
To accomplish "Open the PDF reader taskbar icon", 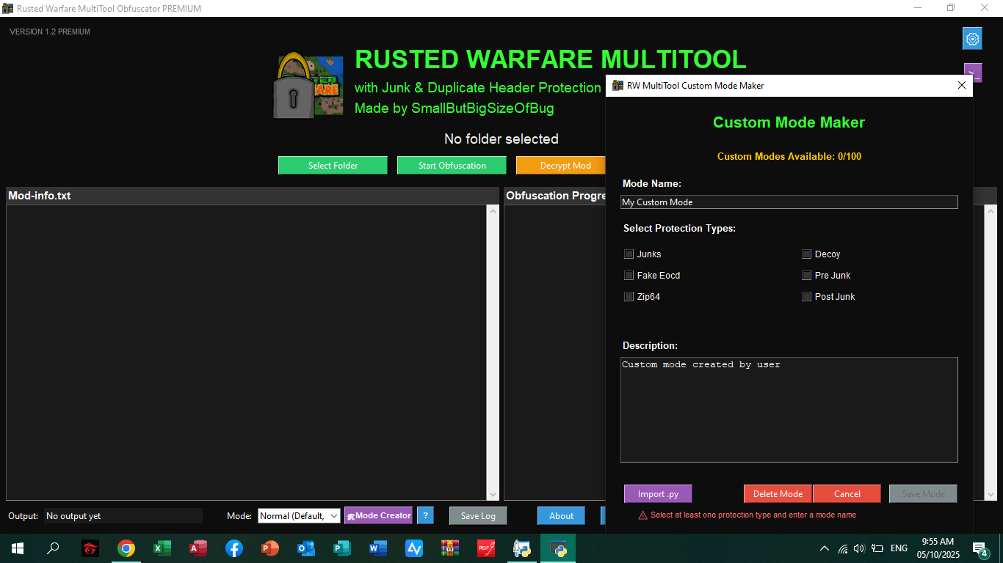I will coord(486,548).
